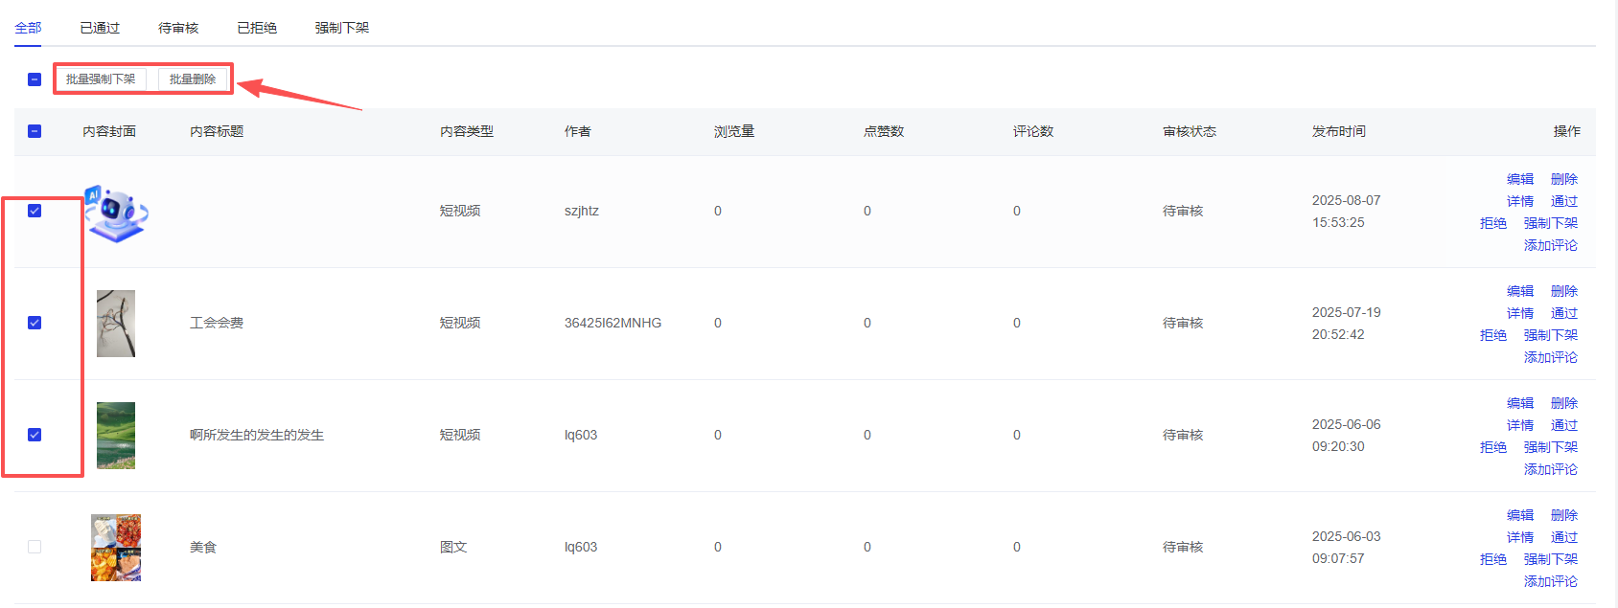The height and width of the screenshot is (608, 1618).
Task: Click 删除 for the szjhtz row
Action: [x=1564, y=179]
